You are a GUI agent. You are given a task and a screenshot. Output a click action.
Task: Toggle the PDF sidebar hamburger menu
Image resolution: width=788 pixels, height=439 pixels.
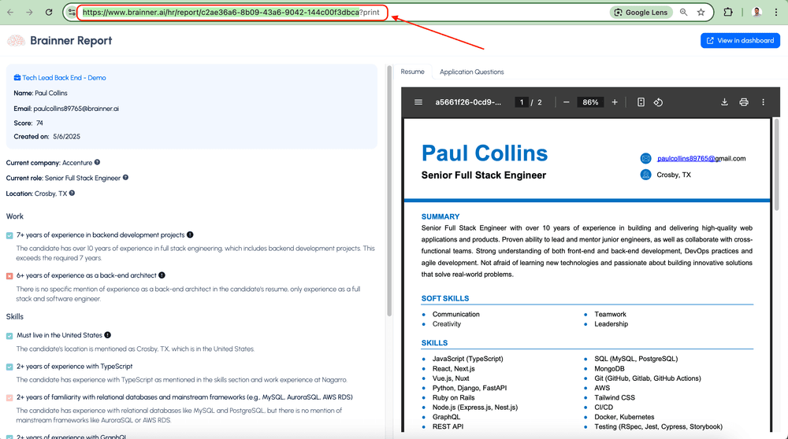click(x=418, y=102)
